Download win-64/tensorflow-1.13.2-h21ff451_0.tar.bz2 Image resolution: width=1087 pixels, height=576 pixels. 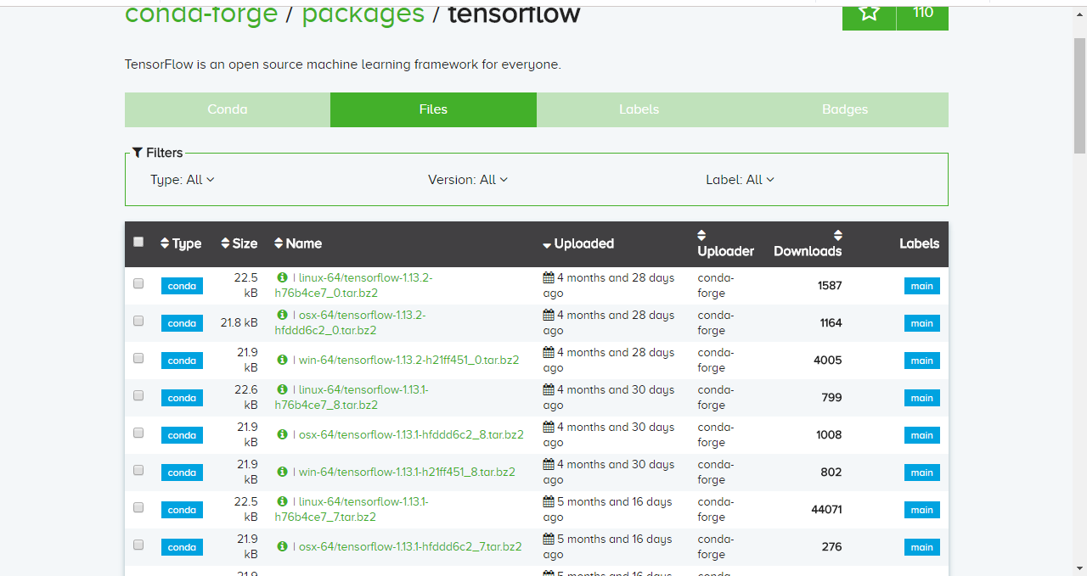point(408,360)
